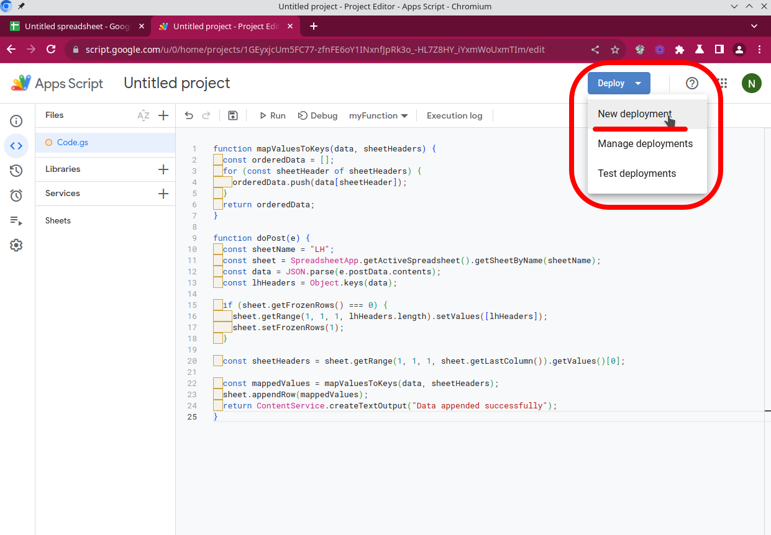Open the Code.gs file

pos(105,142)
